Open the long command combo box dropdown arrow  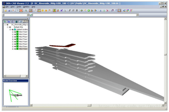point(137,15)
